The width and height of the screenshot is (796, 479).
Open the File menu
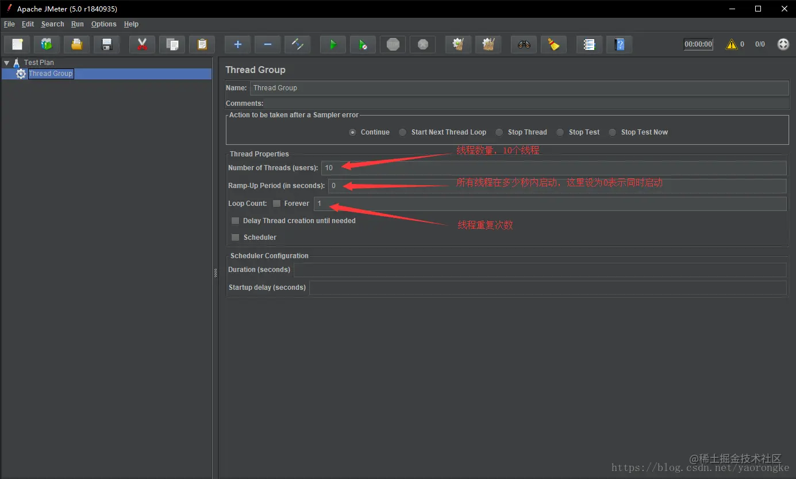(x=9, y=24)
